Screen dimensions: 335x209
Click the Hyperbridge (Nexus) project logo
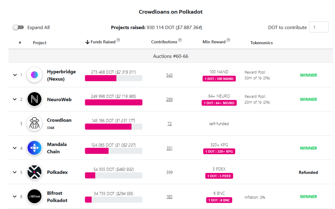point(34,75)
